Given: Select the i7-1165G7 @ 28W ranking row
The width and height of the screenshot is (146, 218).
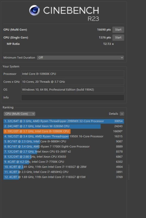Looking at the screenshot, I should point(64,167).
